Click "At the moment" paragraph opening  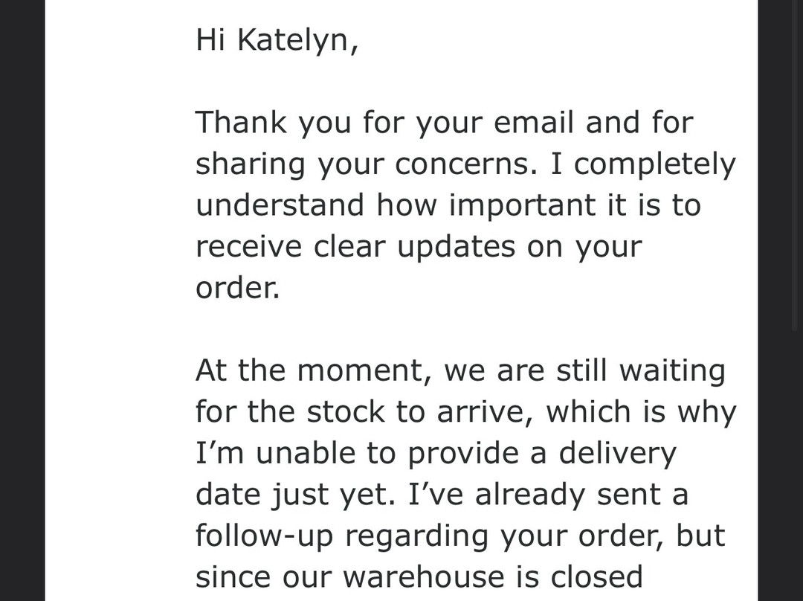pos(313,370)
